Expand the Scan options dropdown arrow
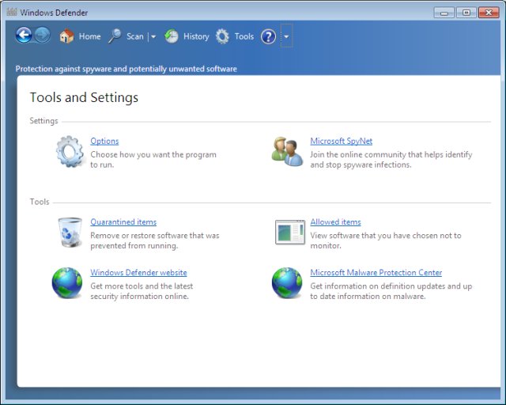506x405 pixels. coord(153,36)
